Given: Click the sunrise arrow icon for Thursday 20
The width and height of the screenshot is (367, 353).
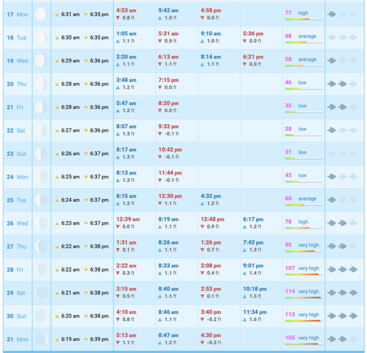Looking at the screenshot, I should (57, 84).
